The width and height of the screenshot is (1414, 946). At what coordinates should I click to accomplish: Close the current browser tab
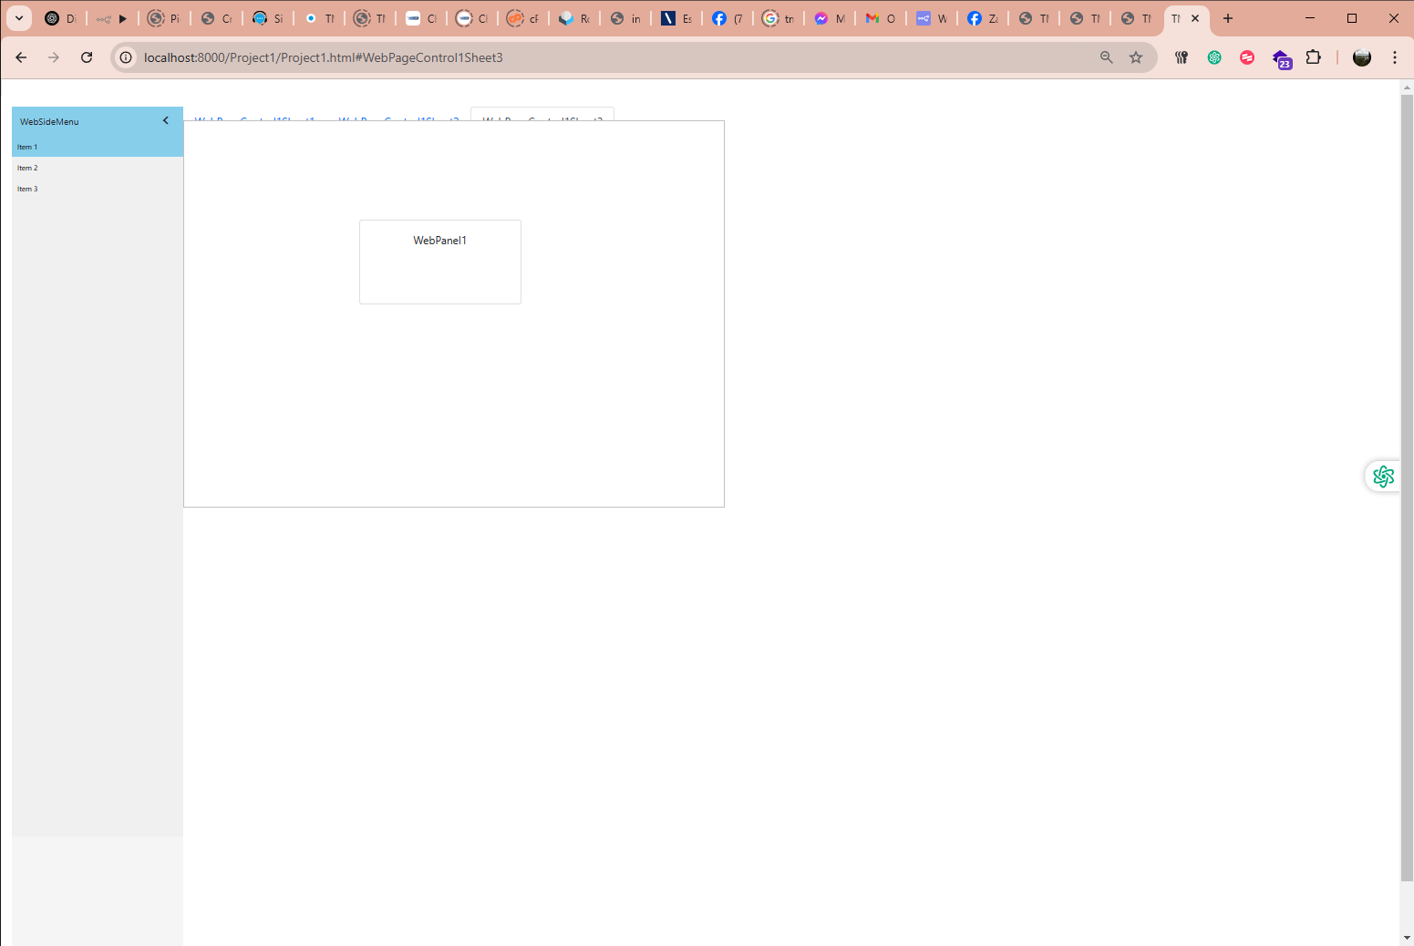click(x=1195, y=18)
